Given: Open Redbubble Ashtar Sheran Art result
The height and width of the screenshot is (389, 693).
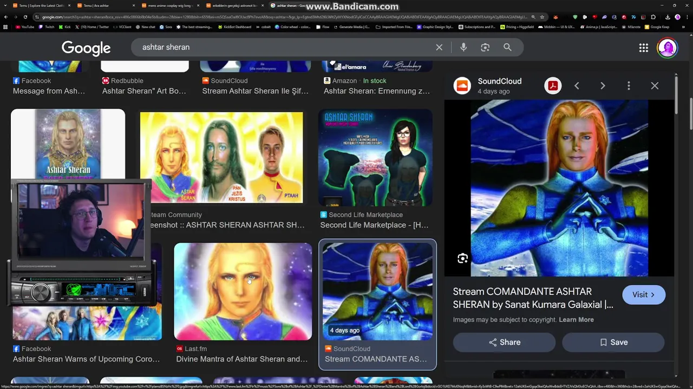Looking at the screenshot, I should pos(144,91).
